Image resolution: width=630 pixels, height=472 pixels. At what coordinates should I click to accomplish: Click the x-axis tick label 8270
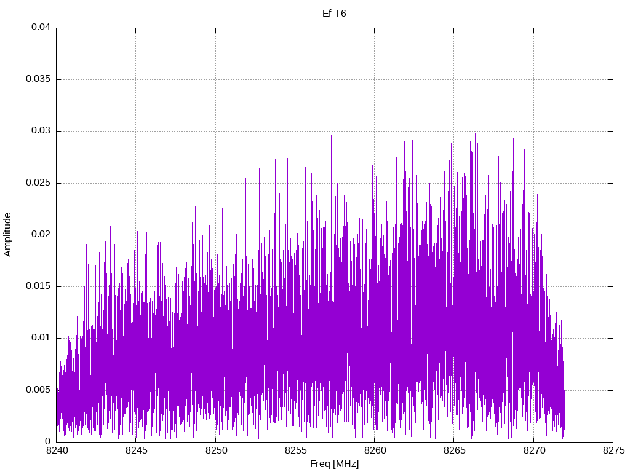tap(534, 450)
